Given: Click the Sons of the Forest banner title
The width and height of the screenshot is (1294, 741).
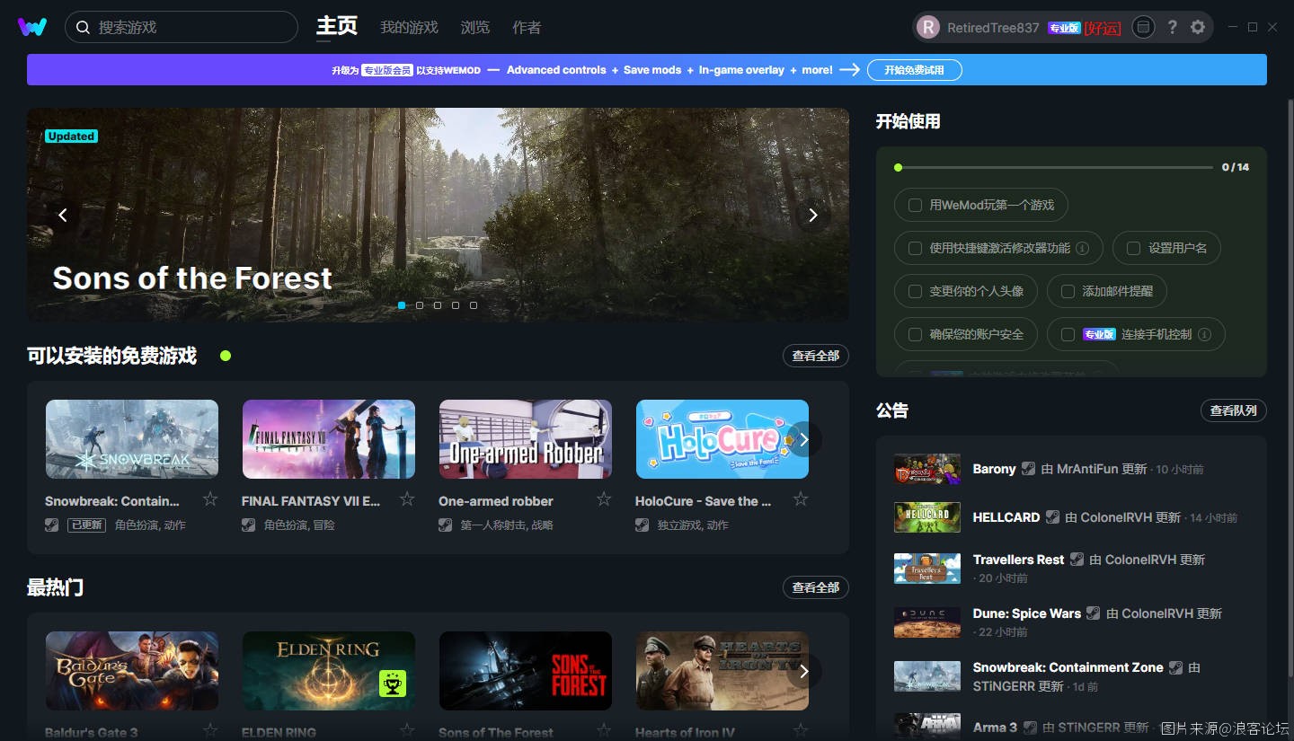Looking at the screenshot, I should (x=192, y=278).
